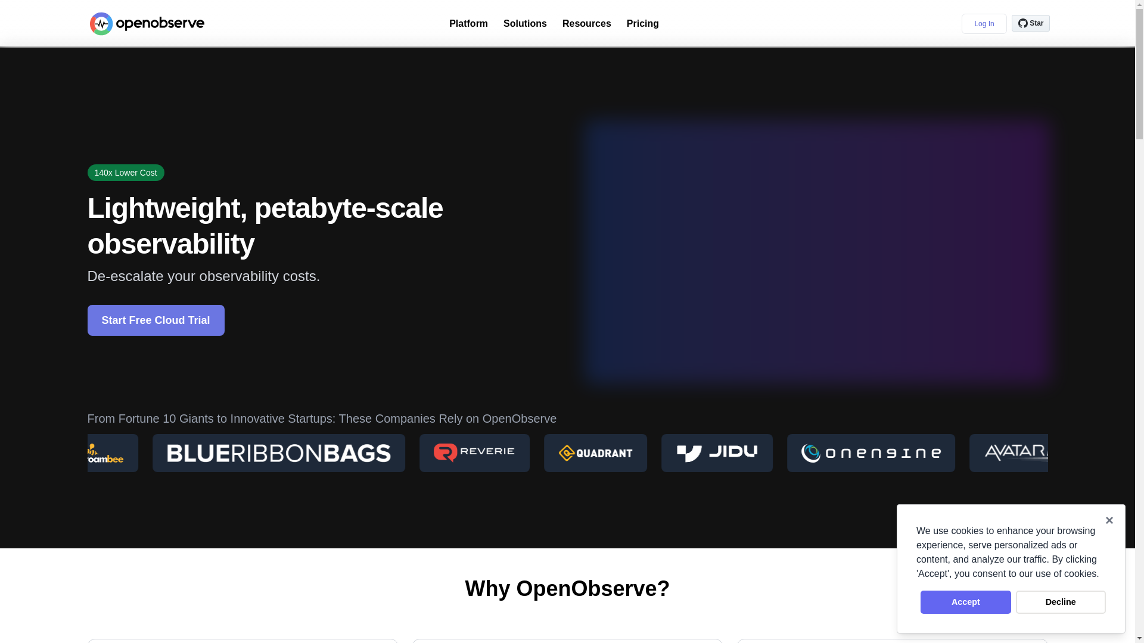
Task: Click the 'Why OpenObserve?' heading
Action: (567, 589)
